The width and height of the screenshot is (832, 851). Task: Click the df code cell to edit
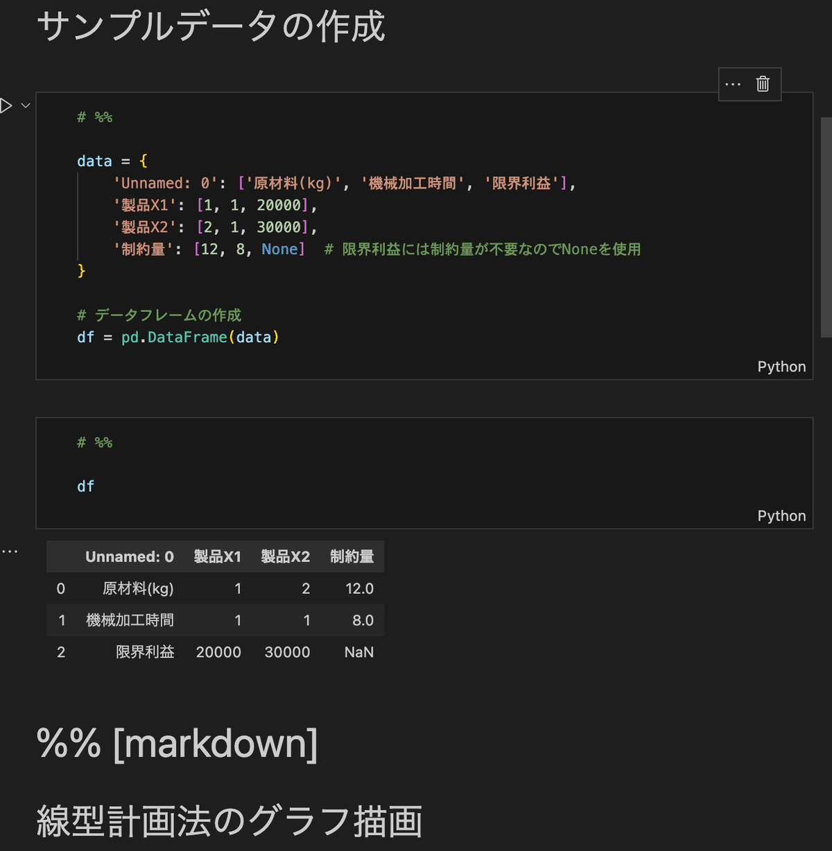85,486
